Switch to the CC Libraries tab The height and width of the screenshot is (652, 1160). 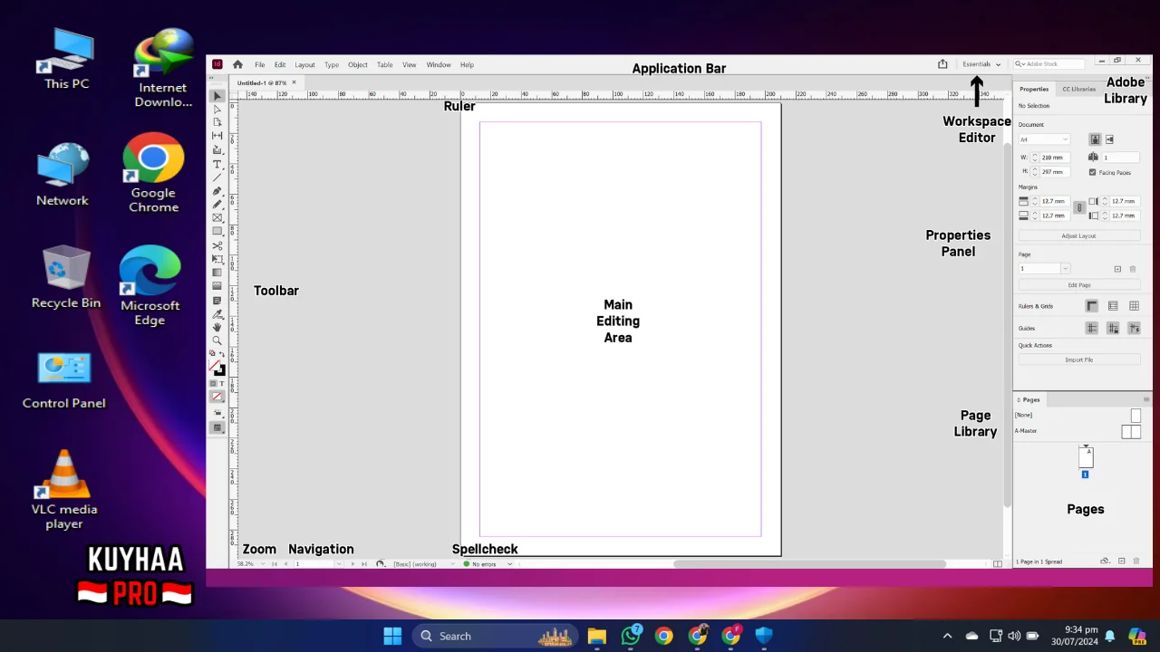point(1078,89)
